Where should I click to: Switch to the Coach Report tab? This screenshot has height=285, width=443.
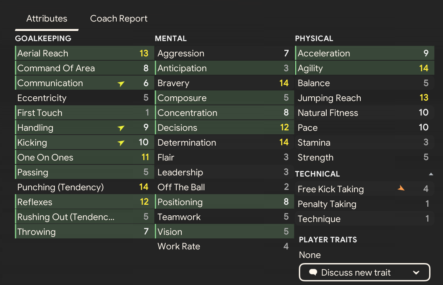[x=119, y=18]
